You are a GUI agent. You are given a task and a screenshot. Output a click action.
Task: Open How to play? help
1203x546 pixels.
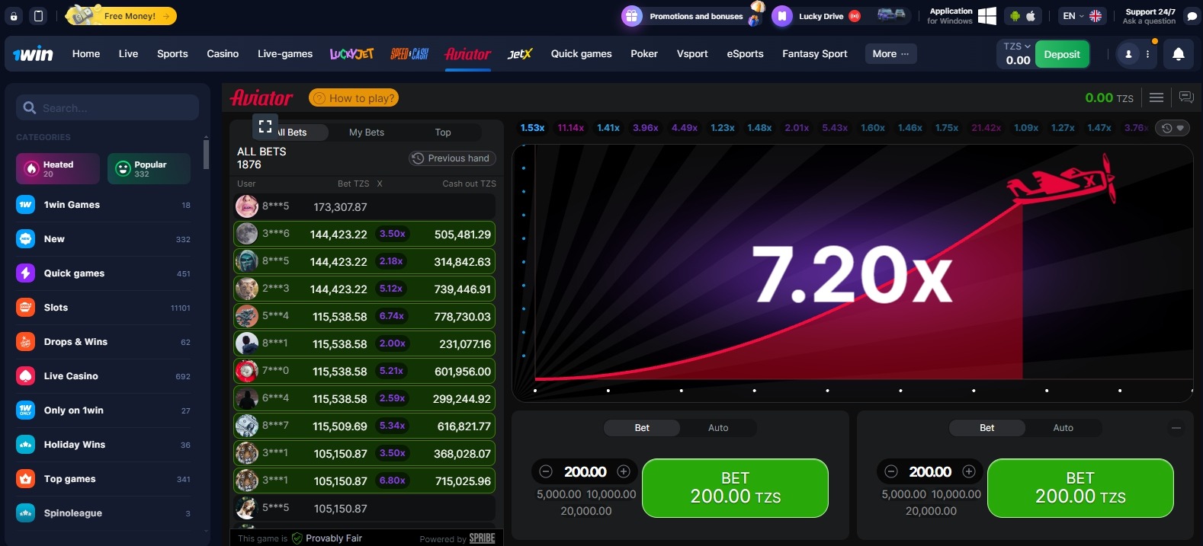tap(354, 98)
